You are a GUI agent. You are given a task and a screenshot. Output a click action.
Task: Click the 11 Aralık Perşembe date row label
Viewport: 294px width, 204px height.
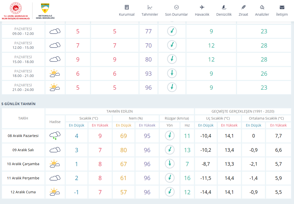(x=23, y=178)
